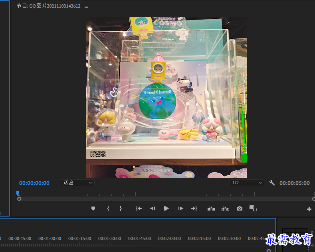The width and height of the screenshot is (315, 252).
Task: Step forward one frame
Action: coord(180,209)
